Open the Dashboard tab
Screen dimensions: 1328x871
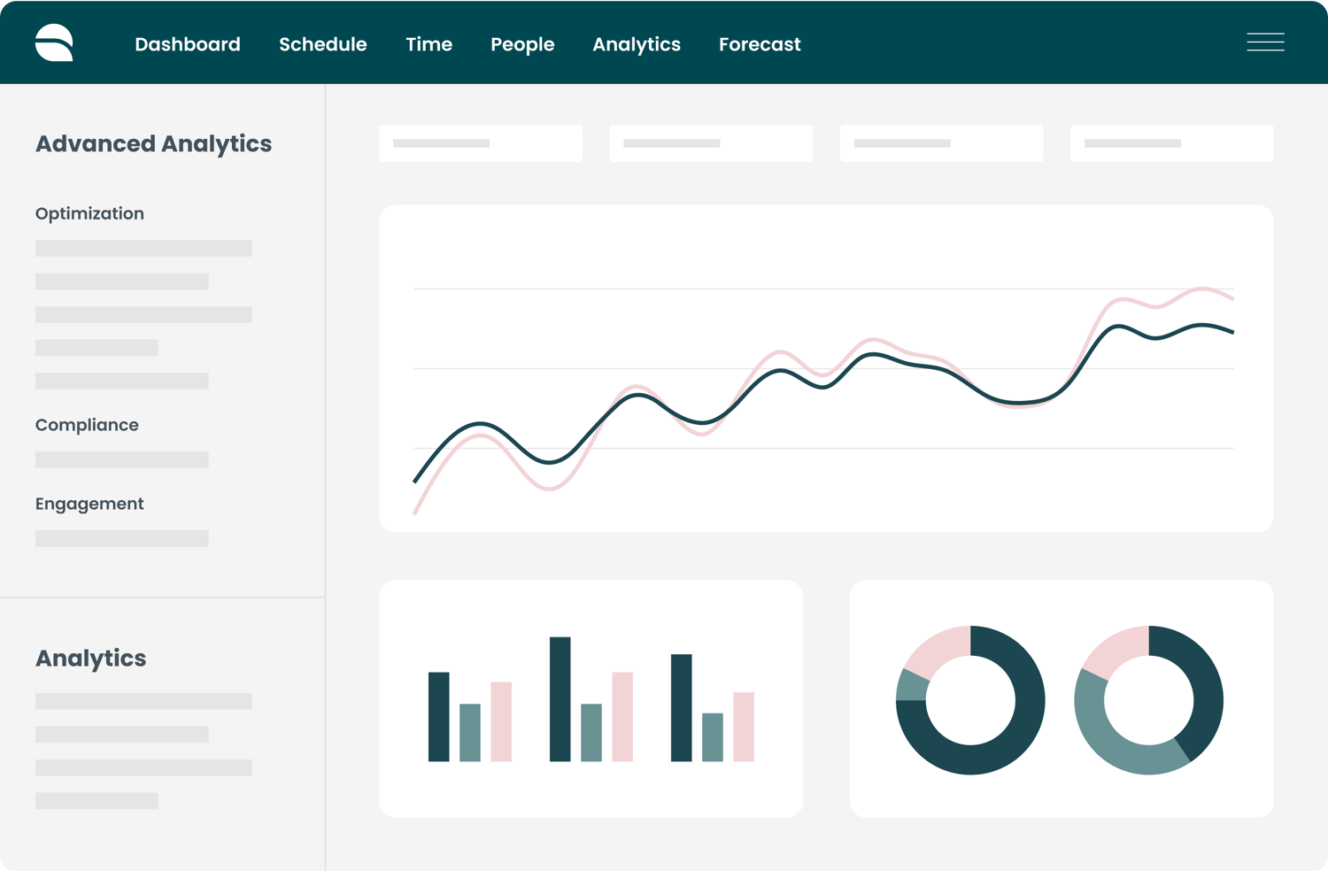click(x=188, y=44)
